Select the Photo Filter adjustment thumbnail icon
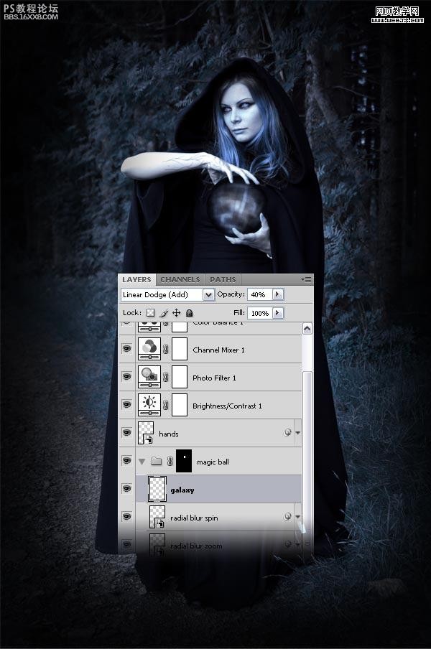431x649 pixels. (x=149, y=378)
